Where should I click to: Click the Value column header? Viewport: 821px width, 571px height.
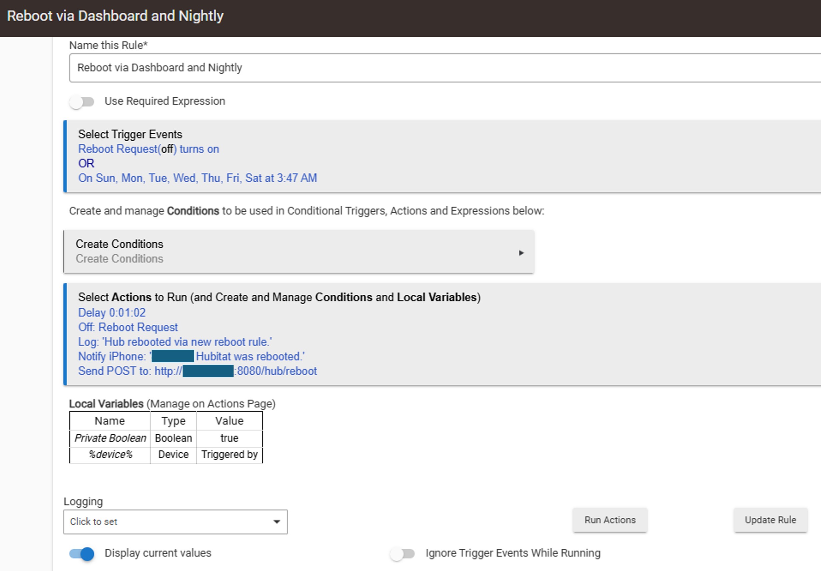[x=229, y=421]
